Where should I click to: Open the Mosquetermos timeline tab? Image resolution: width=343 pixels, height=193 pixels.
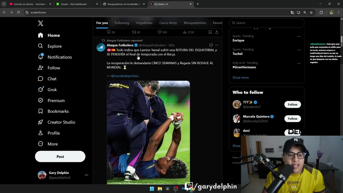(x=195, y=23)
